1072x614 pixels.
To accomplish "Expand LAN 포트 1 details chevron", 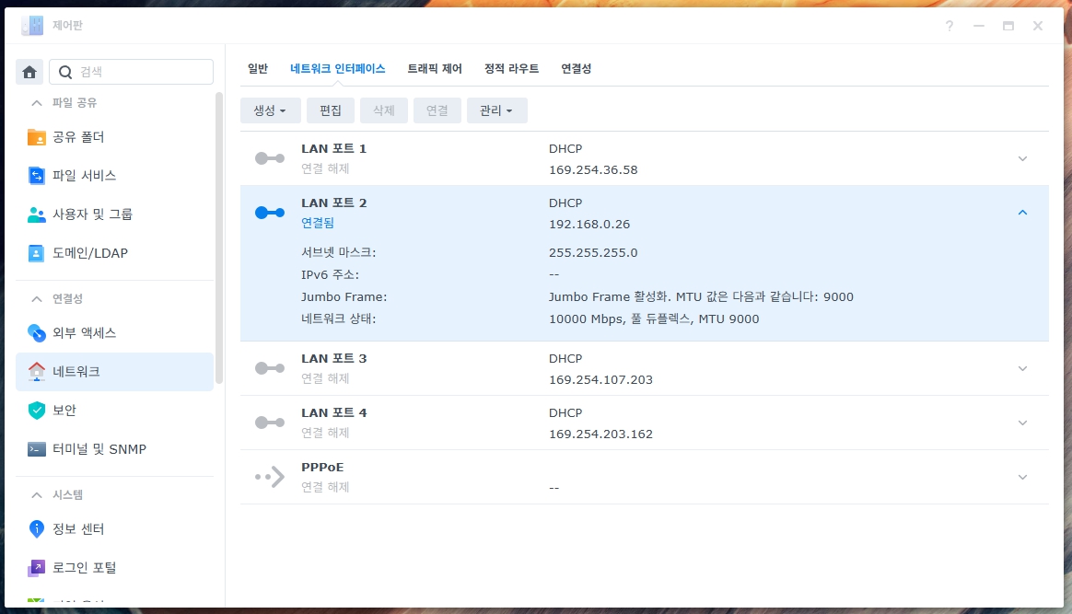I will (1023, 158).
